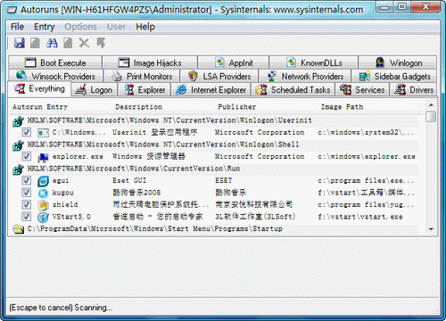The image size is (446, 321).
Task: Click the Startup folder icon
Action: pyautogui.click(x=19, y=229)
